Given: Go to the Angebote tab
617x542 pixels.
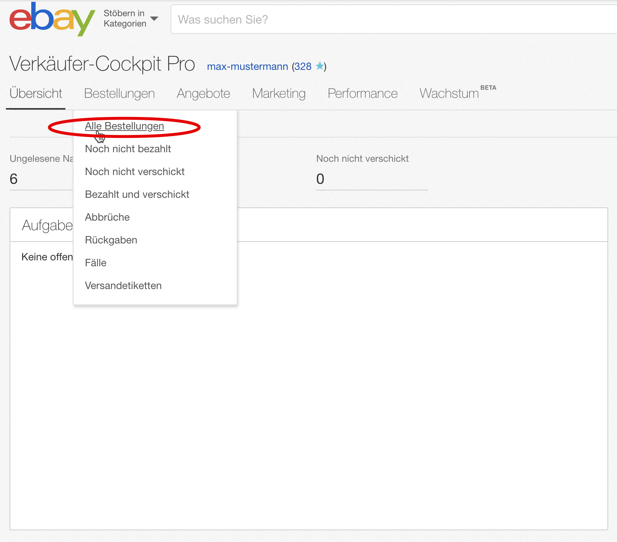Looking at the screenshot, I should click(x=203, y=93).
